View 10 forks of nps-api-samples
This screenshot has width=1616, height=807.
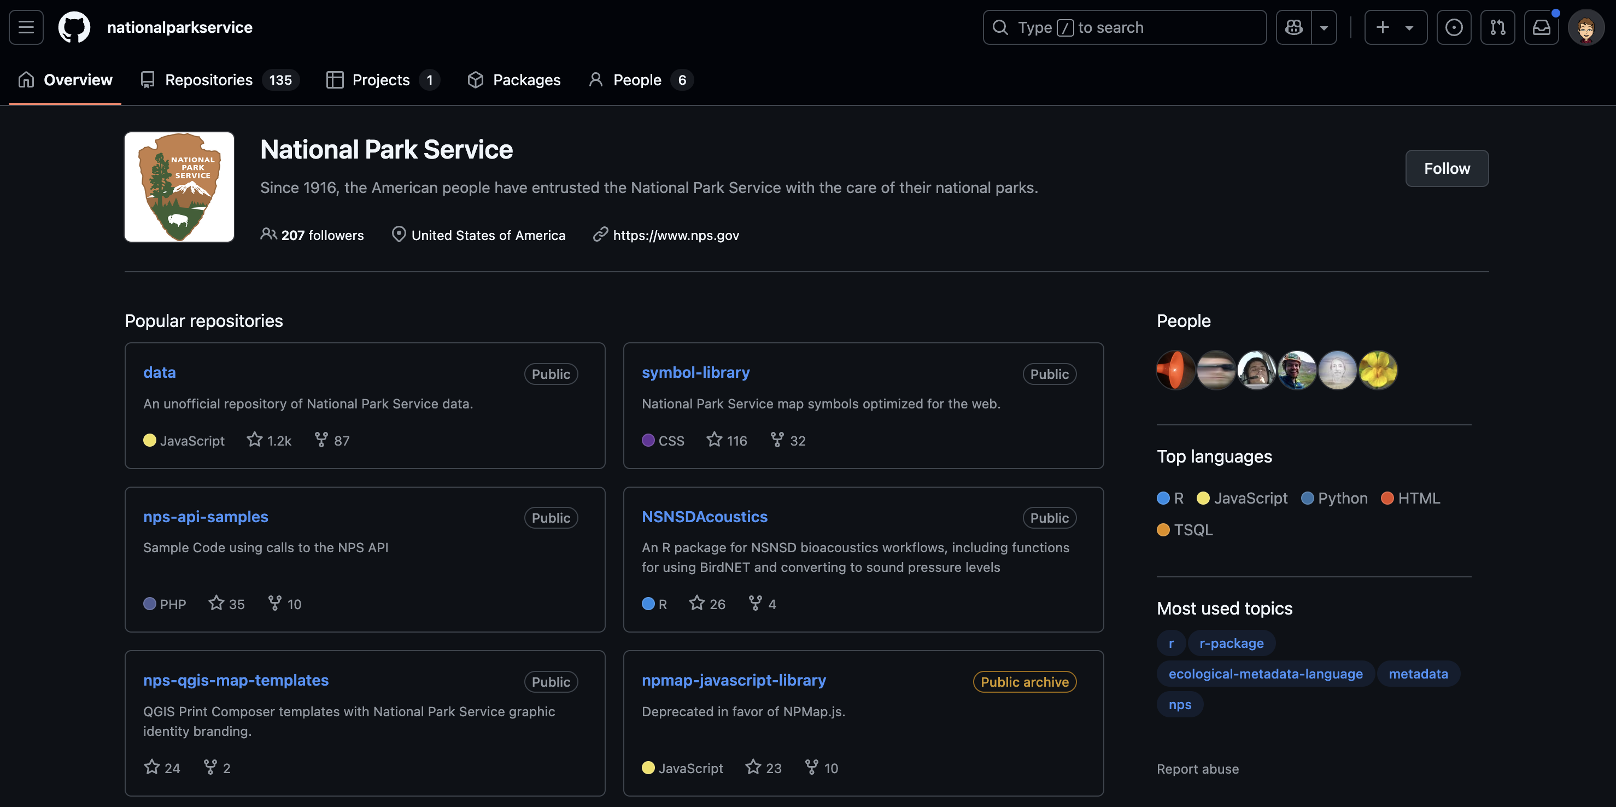pos(285,603)
